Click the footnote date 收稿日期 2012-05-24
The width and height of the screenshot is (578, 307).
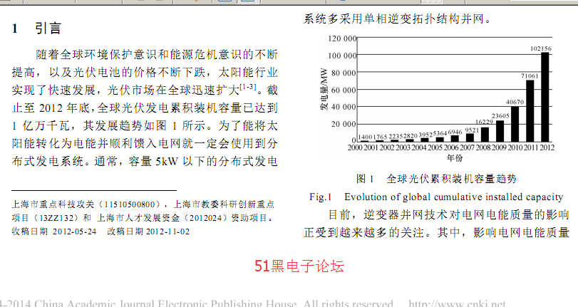coord(54,231)
